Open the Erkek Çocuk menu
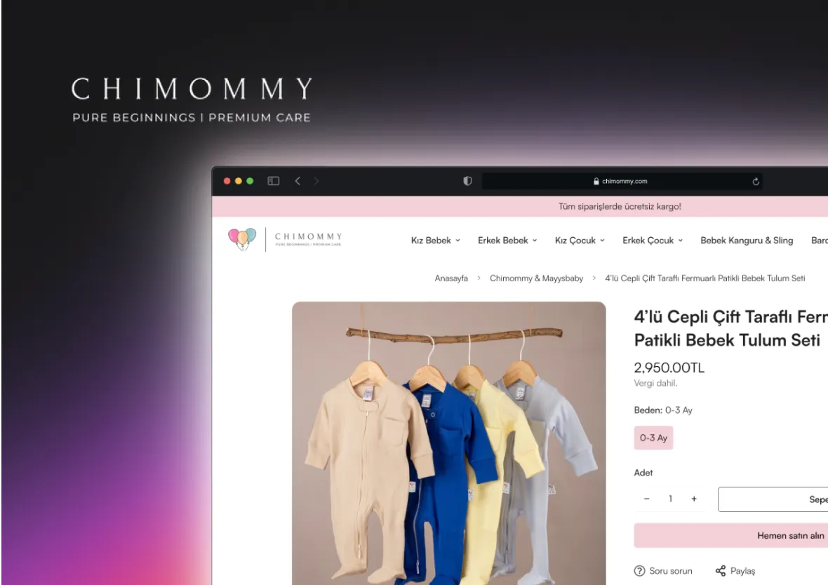The image size is (828, 585). tap(653, 240)
